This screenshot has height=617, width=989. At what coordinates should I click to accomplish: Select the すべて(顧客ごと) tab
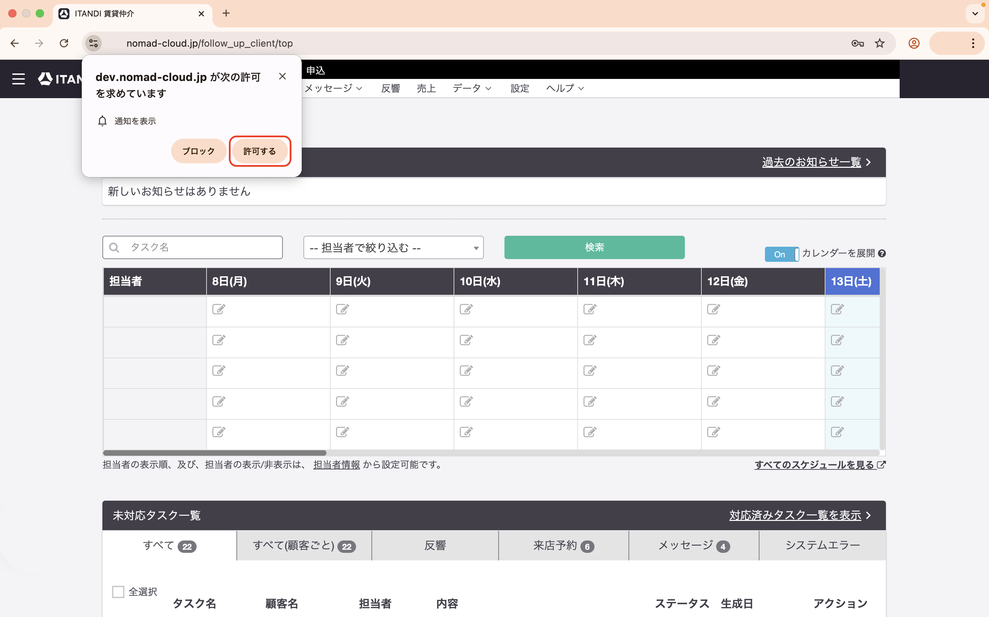[304, 546]
